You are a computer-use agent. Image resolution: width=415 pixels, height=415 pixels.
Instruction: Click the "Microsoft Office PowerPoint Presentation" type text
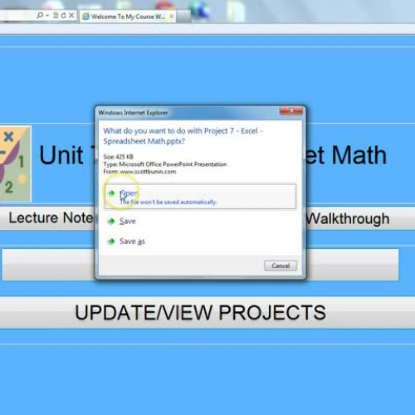click(173, 164)
